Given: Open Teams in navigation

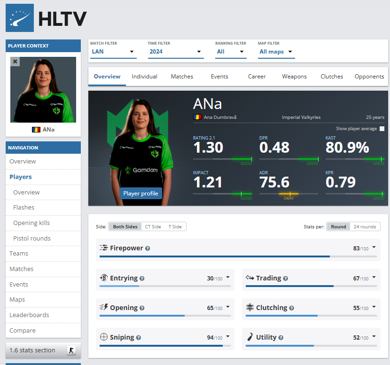Looking at the screenshot, I should coord(43,253).
